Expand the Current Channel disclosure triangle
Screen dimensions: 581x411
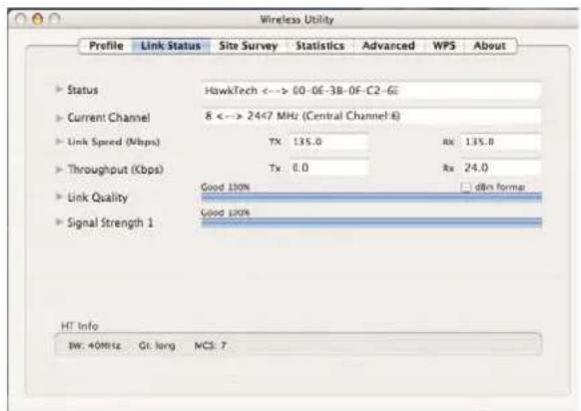(x=59, y=118)
